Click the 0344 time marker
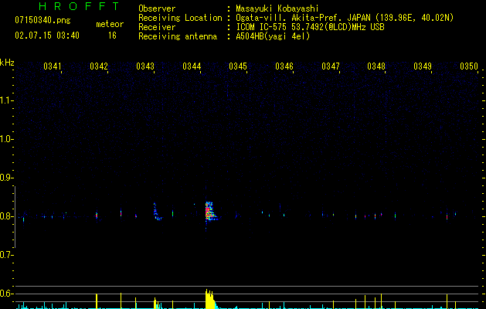 [192, 66]
